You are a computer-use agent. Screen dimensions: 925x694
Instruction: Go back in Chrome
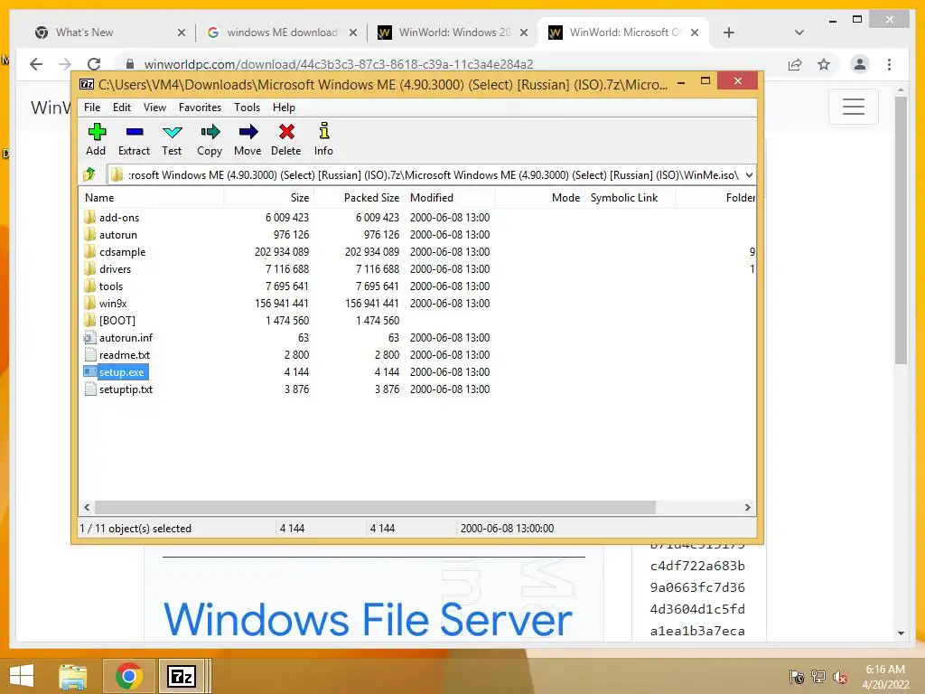(36, 64)
